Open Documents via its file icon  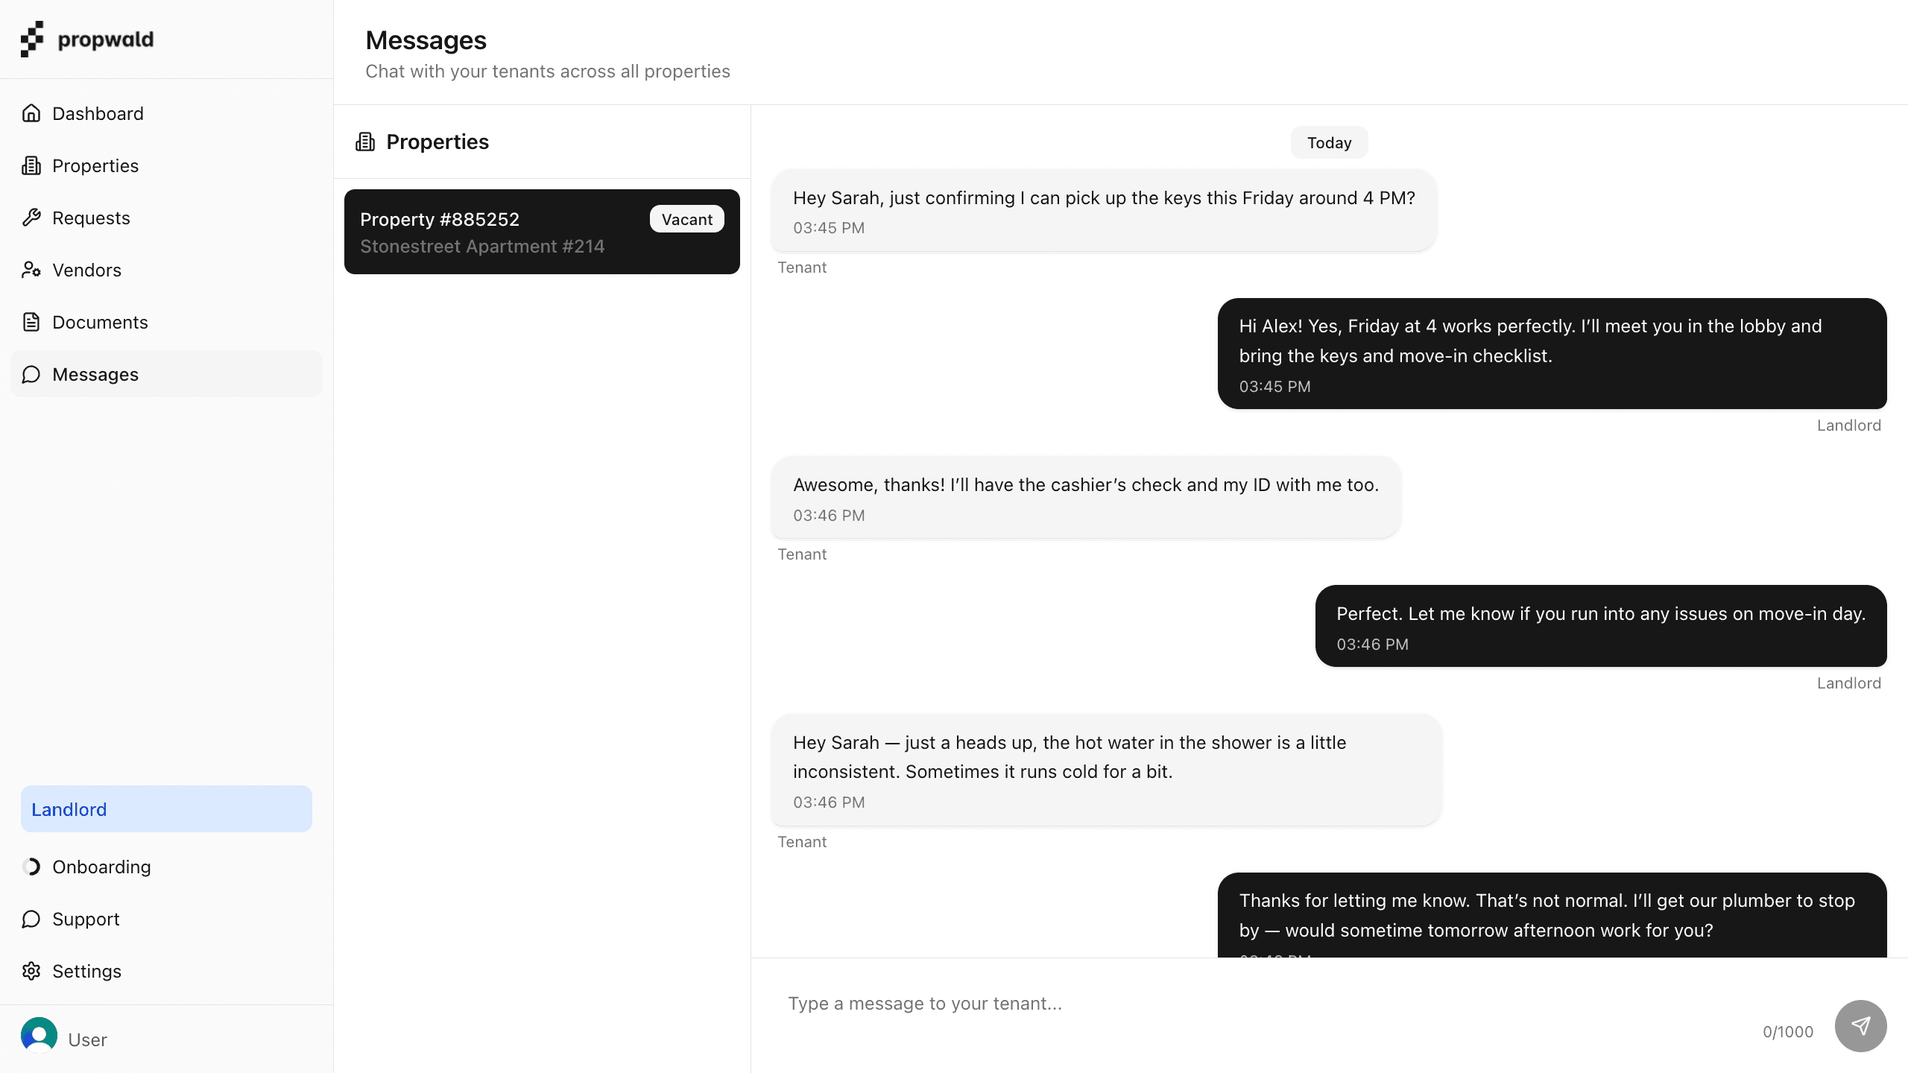coord(31,322)
